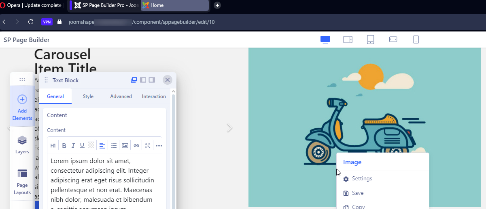486x209 pixels.
Task: Toggle underline formatting
Action: [82, 146]
